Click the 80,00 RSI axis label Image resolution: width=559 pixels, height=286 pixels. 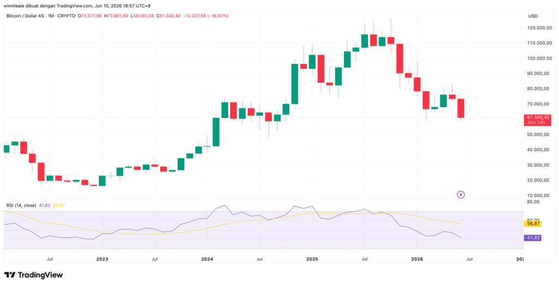point(532,202)
